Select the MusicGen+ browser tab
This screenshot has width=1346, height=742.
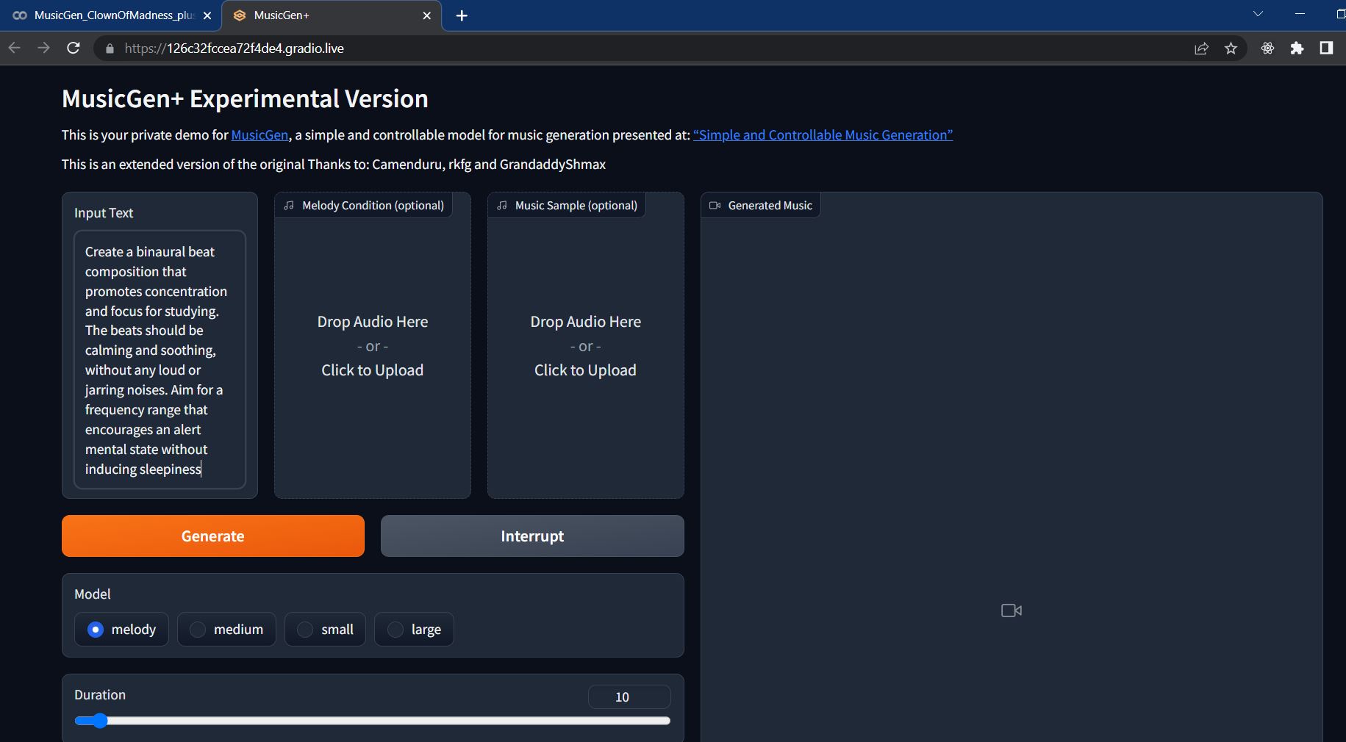click(332, 15)
